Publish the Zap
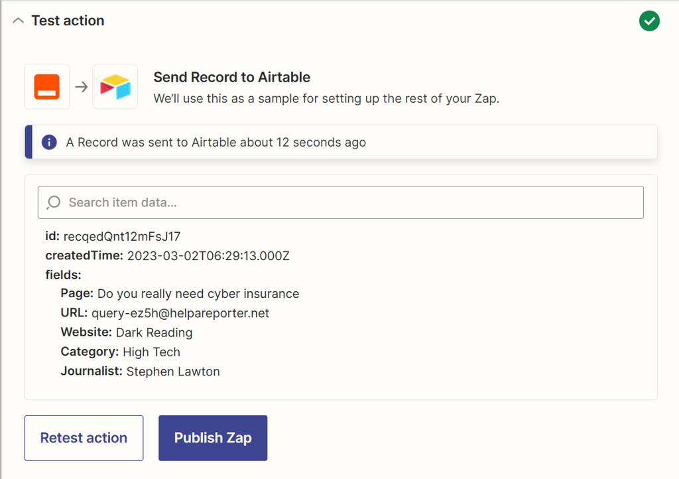The width and height of the screenshot is (679, 479). click(212, 438)
